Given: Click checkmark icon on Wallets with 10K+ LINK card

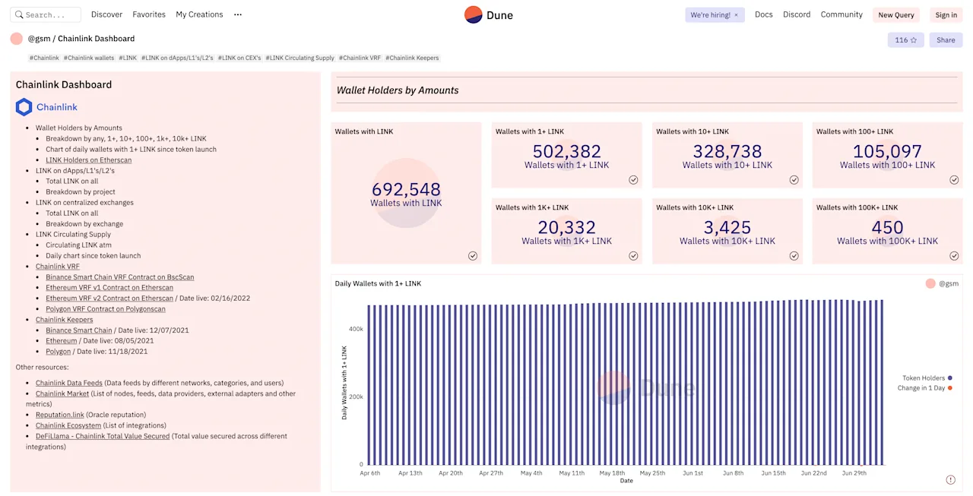Looking at the screenshot, I should [x=794, y=256].
